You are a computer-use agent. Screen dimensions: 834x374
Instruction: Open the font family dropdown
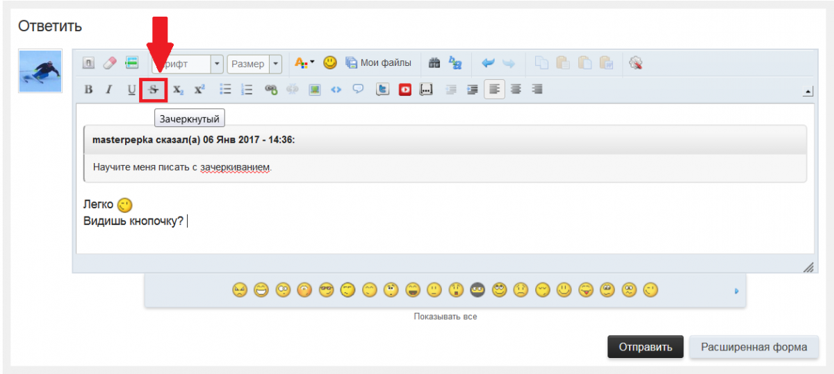[x=218, y=64]
